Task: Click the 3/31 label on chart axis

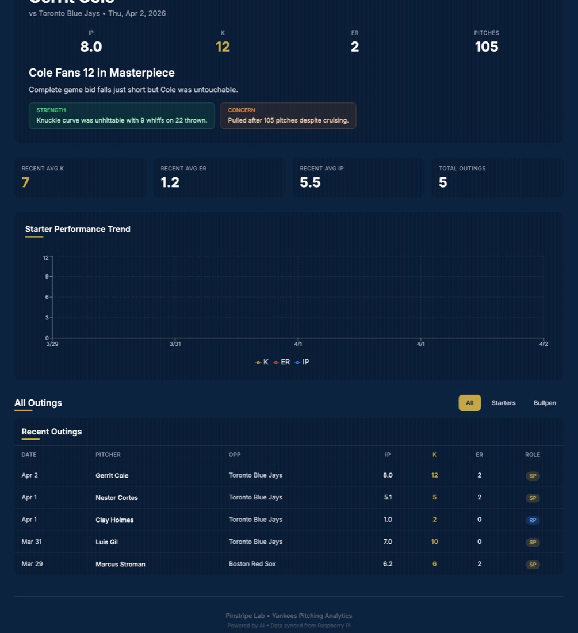Action: pos(175,344)
